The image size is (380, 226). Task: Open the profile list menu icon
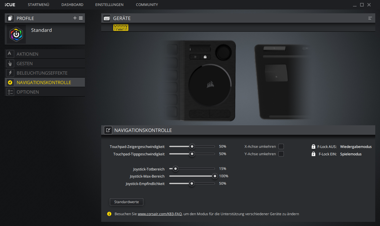click(81, 18)
